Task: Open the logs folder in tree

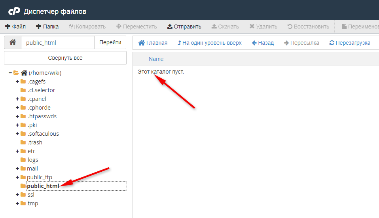Action: pos(33,160)
